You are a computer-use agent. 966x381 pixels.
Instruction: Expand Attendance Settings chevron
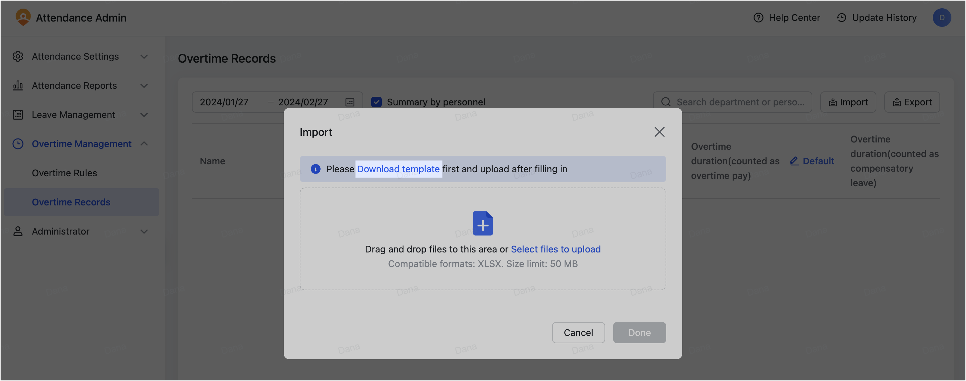(x=144, y=57)
